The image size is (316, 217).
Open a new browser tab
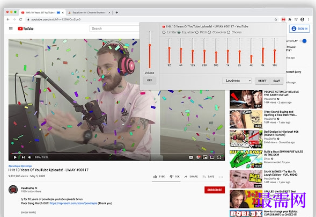coord(116,12)
